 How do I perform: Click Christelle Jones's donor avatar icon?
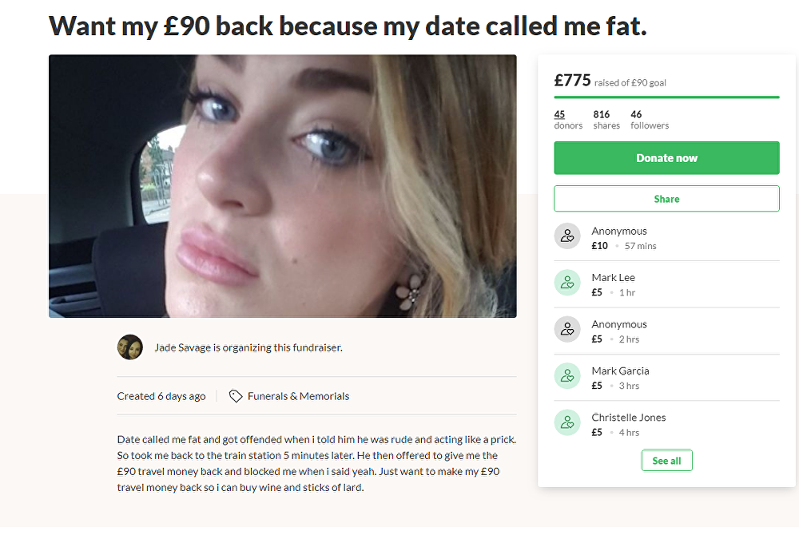coord(567,422)
